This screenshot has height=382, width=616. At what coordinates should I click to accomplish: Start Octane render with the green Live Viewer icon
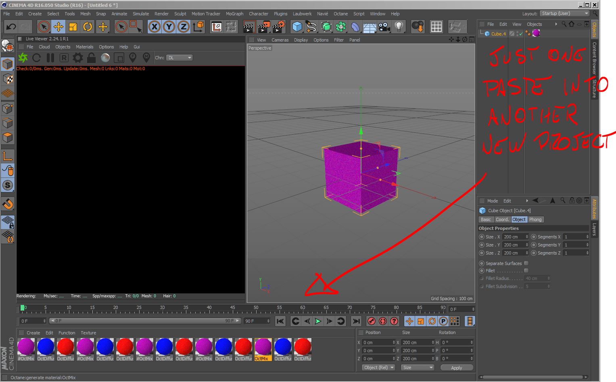click(x=23, y=58)
